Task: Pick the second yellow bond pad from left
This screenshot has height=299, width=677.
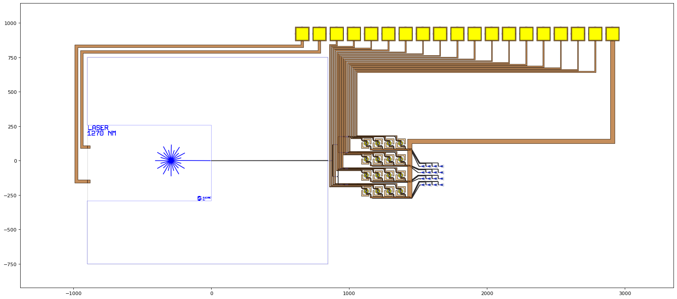Action: [319, 34]
